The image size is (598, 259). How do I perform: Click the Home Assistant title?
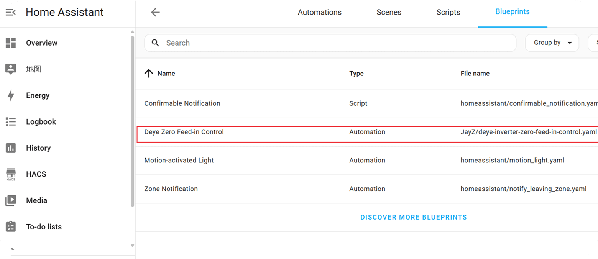point(65,12)
